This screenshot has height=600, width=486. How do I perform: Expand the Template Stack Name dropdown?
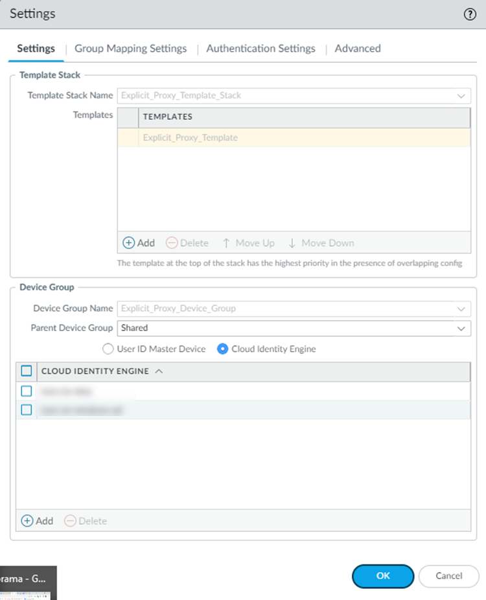coord(461,96)
